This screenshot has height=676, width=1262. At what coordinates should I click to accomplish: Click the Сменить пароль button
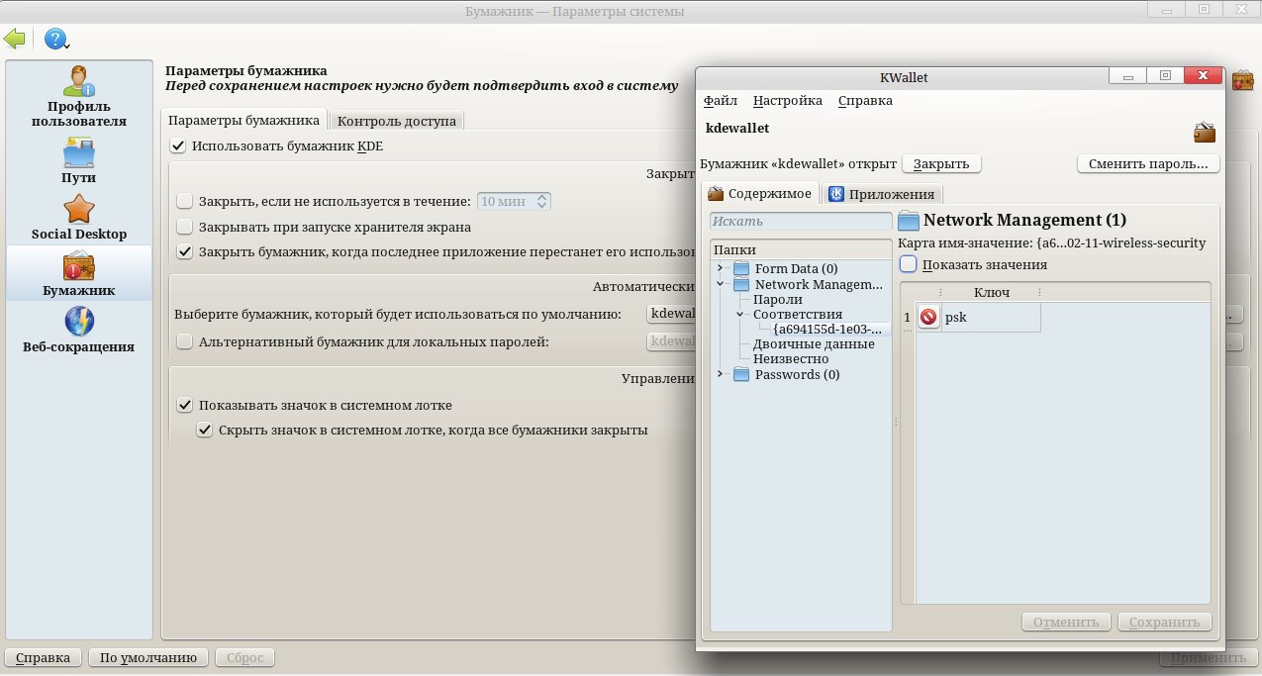pyautogui.click(x=1147, y=164)
